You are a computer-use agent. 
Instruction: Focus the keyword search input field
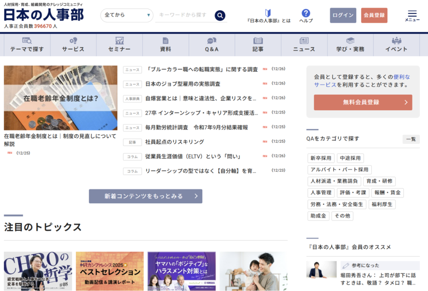tap(183, 15)
